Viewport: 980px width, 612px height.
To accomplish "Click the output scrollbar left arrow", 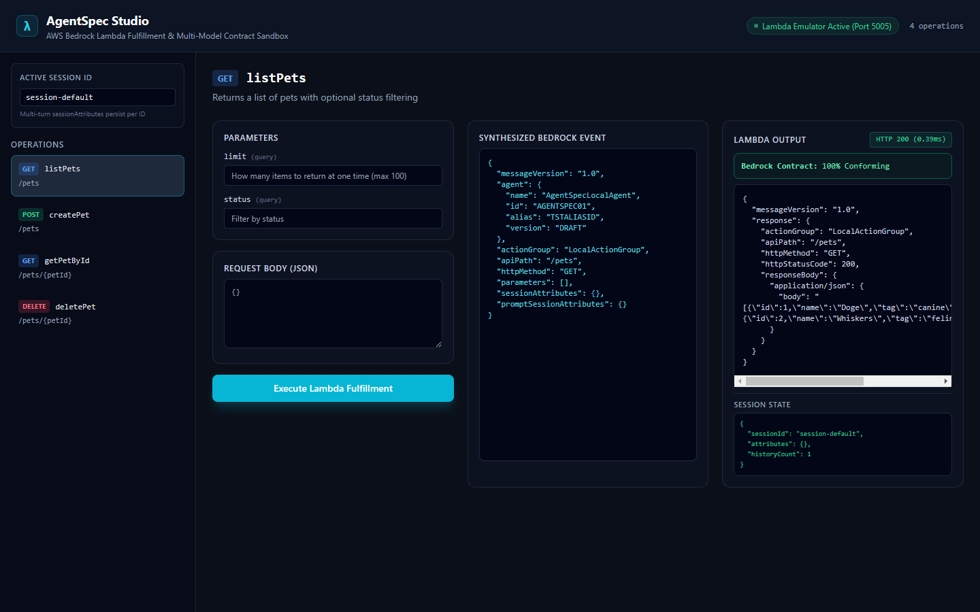I will 740,381.
